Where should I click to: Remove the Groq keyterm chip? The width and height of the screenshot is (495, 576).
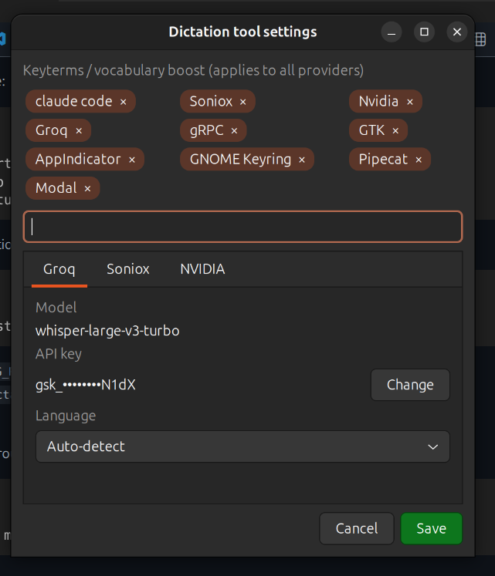79,131
